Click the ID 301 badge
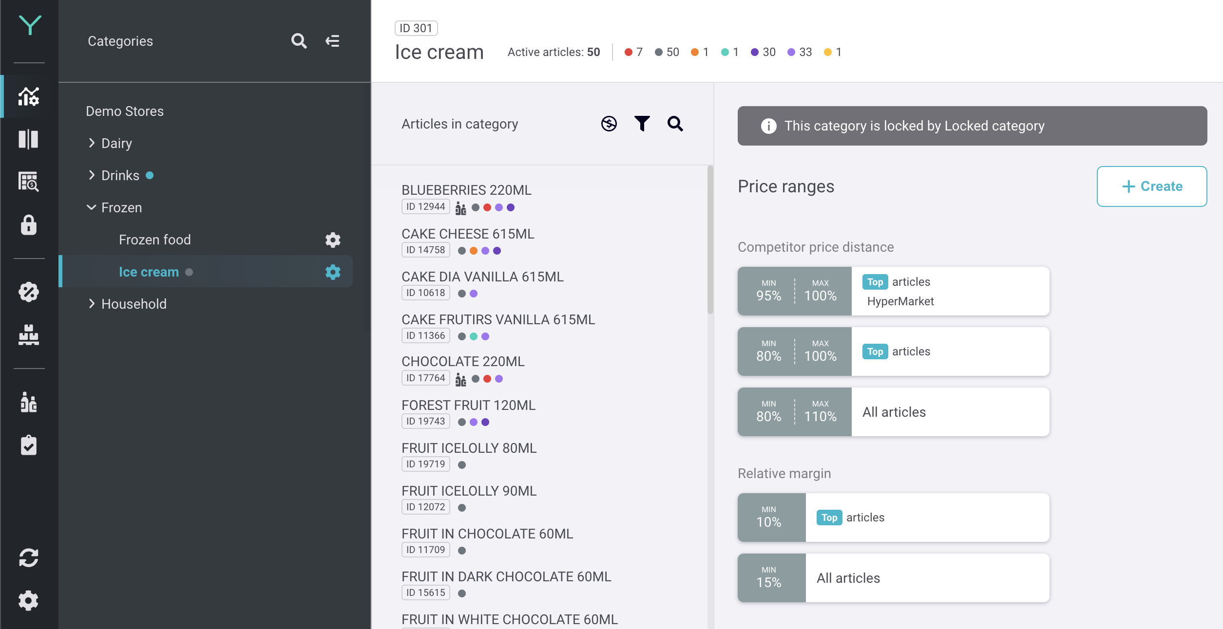The width and height of the screenshot is (1223, 629). pos(416,28)
